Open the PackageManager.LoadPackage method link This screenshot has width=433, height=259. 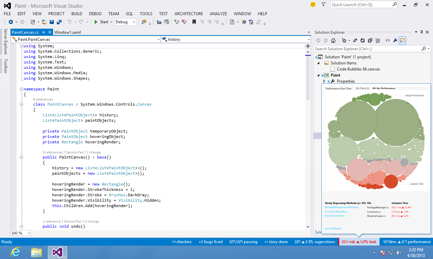[341, 207]
